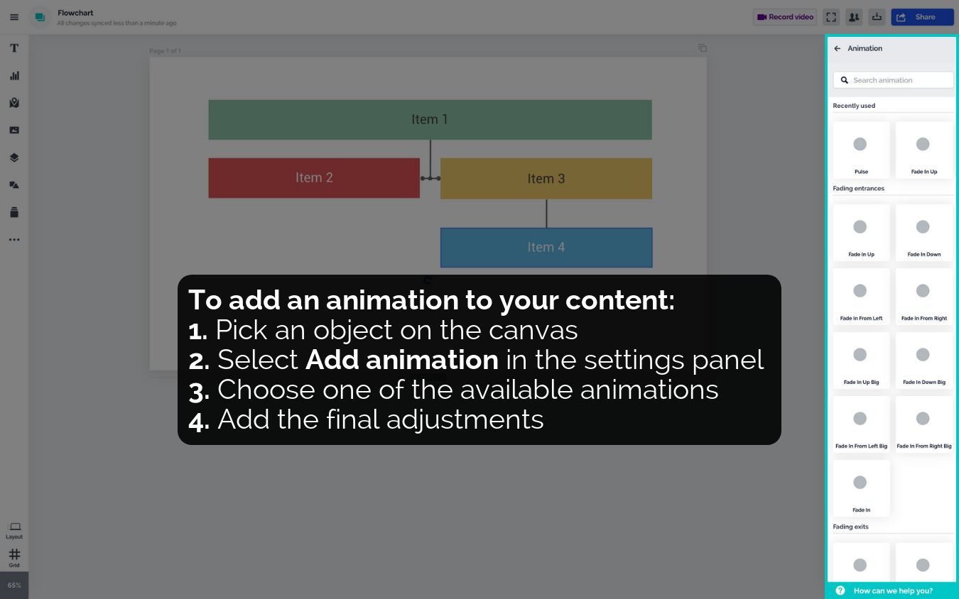Toggle the Grid option
This screenshot has height=599, width=959.
point(14,558)
